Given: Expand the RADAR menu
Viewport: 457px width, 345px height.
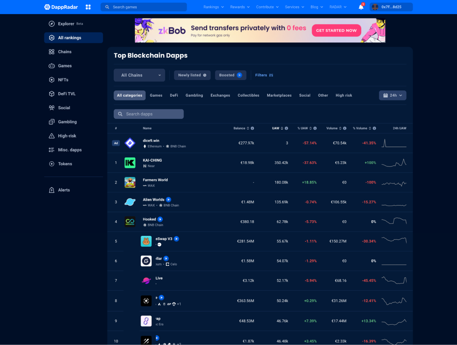Looking at the screenshot, I should 338,7.
